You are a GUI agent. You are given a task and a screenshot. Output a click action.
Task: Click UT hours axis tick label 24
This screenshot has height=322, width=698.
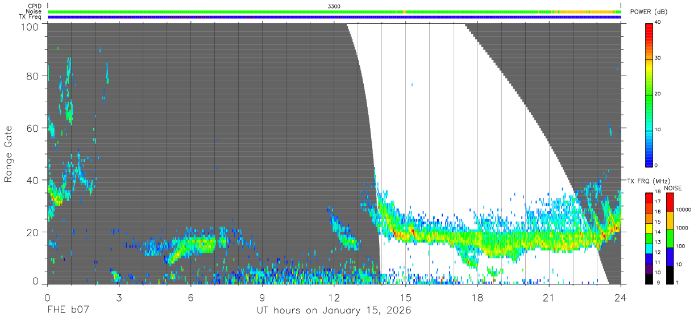620,298
